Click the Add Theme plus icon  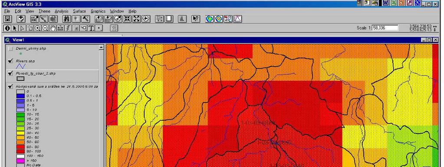(x=21, y=19)
